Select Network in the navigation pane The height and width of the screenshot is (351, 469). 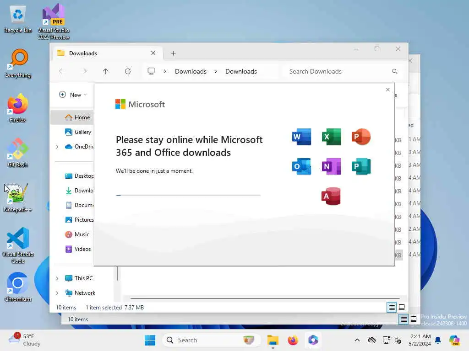(80, 293)
